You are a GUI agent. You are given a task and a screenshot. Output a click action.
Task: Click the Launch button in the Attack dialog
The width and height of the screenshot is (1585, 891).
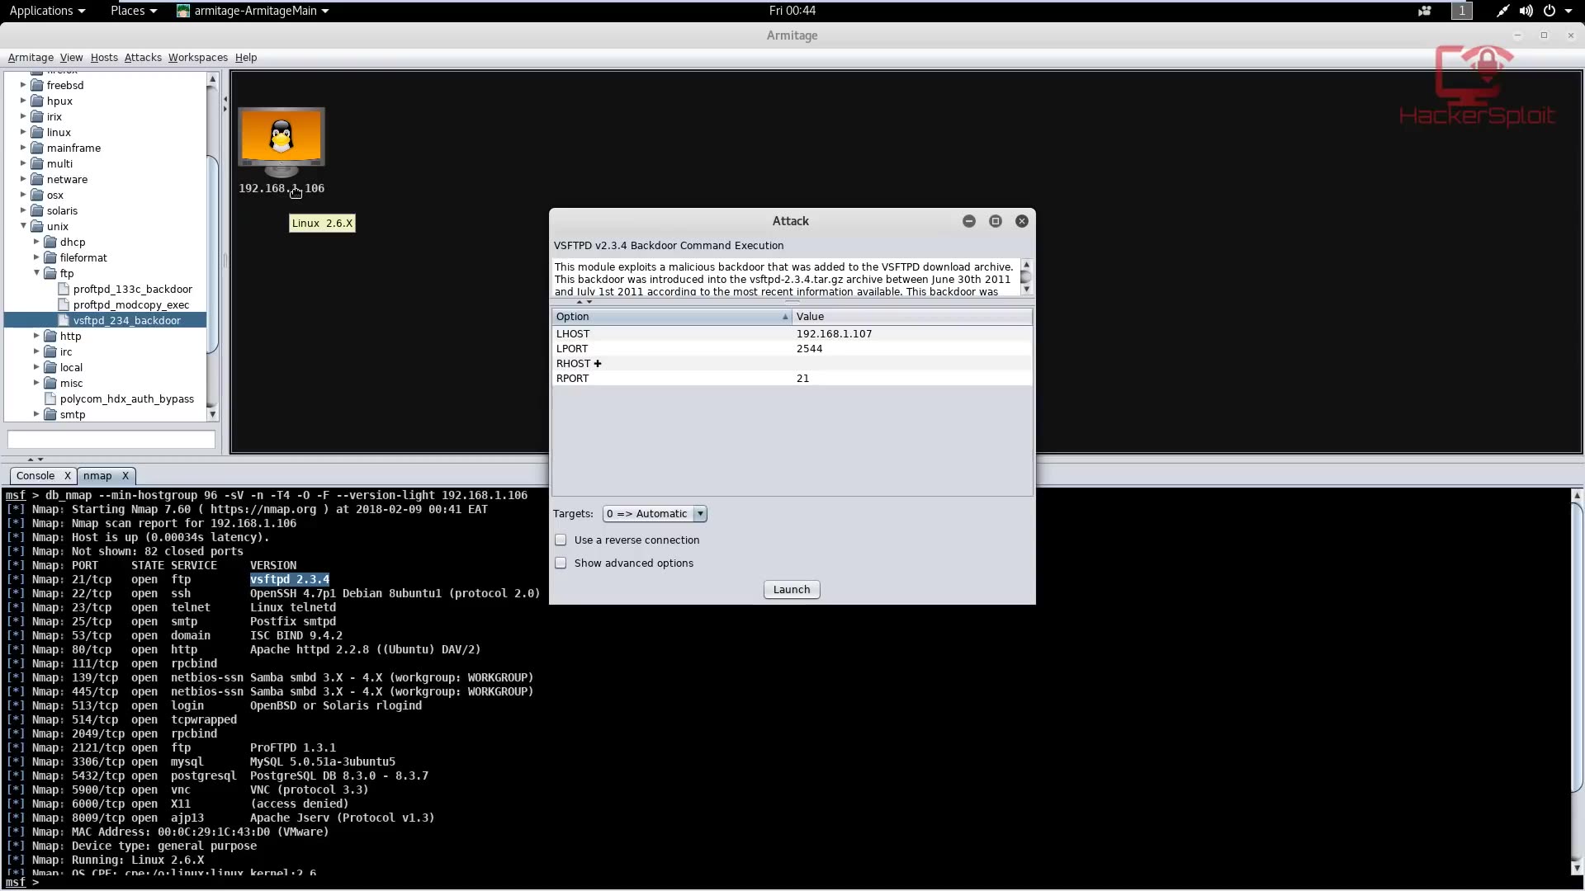pyautogui.click(x=791, y=589)
